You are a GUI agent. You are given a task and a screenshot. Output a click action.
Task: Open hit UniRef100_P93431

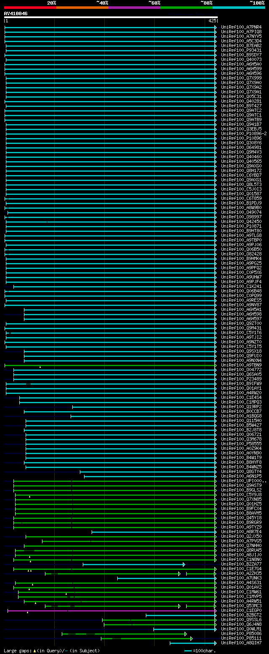coord(241,51)
